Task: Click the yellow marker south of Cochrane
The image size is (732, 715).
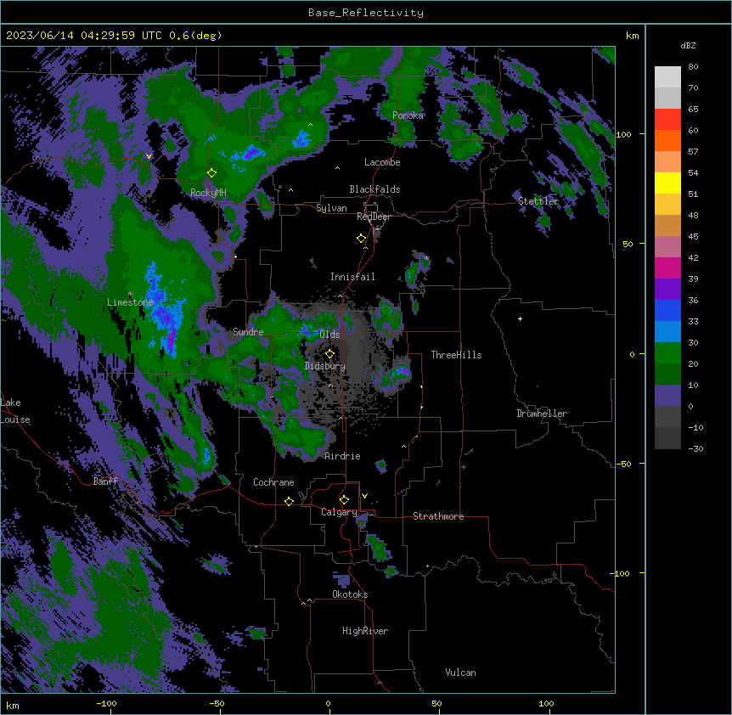Action: 289,501
